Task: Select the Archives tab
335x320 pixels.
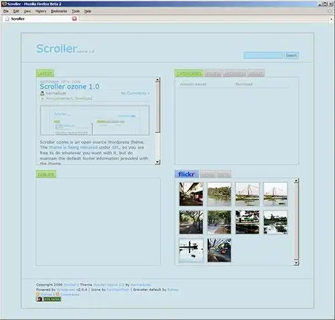Action: 234,74
